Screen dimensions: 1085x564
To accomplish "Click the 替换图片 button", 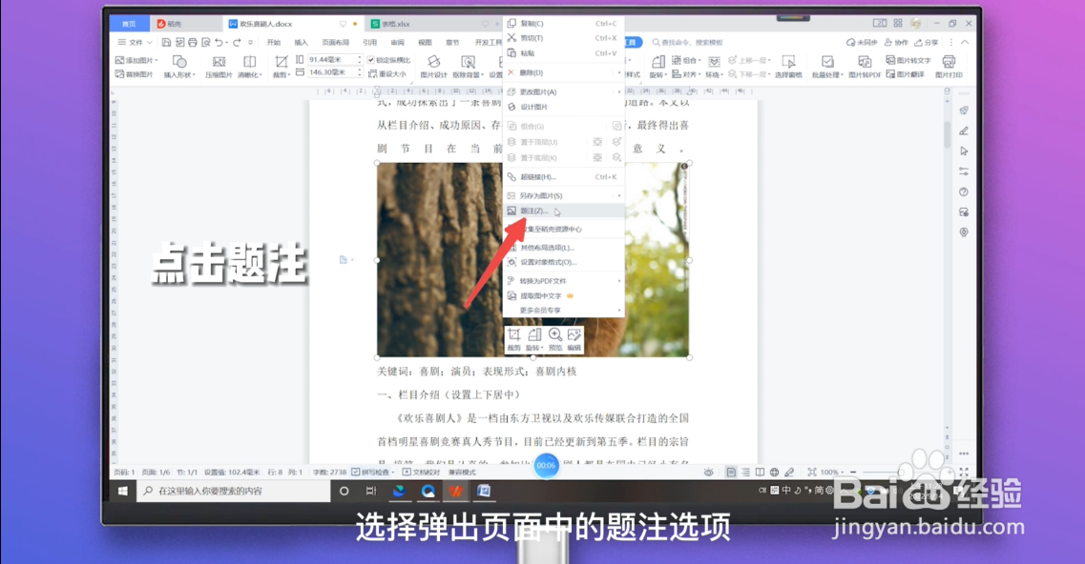I will (135, 74).
